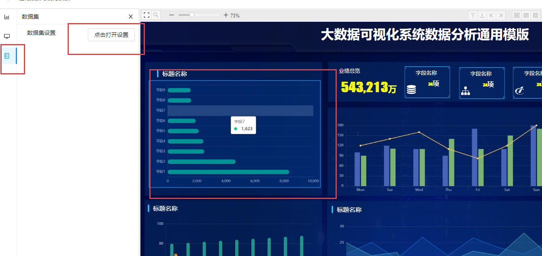This screenshot has width=542, height=256.
Task: Click the 字段2 bar in bar chart
Action: coord(202,161)
